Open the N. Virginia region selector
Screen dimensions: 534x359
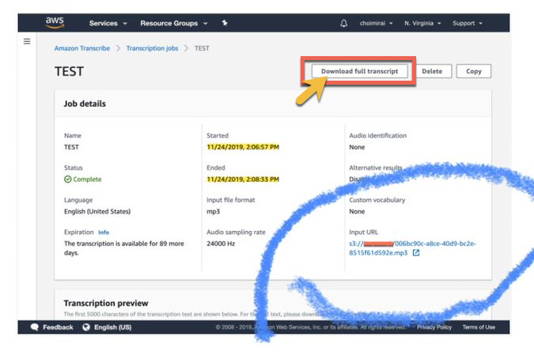(422, 23)
